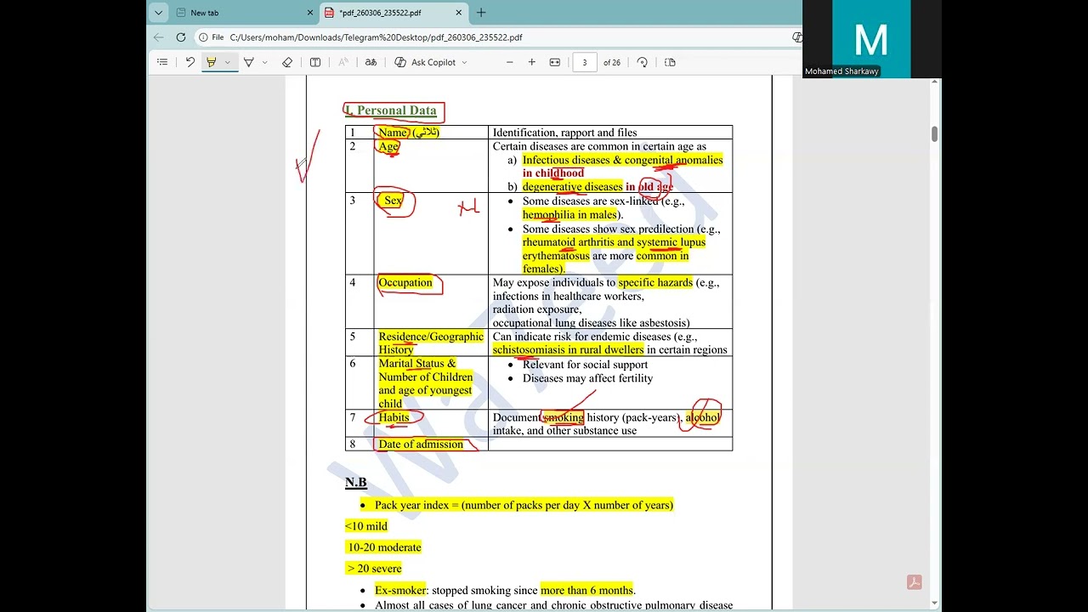This screenshot has height=612, width=1088.
Task: Close the New tab tab
Action: (x=310, y=13)
